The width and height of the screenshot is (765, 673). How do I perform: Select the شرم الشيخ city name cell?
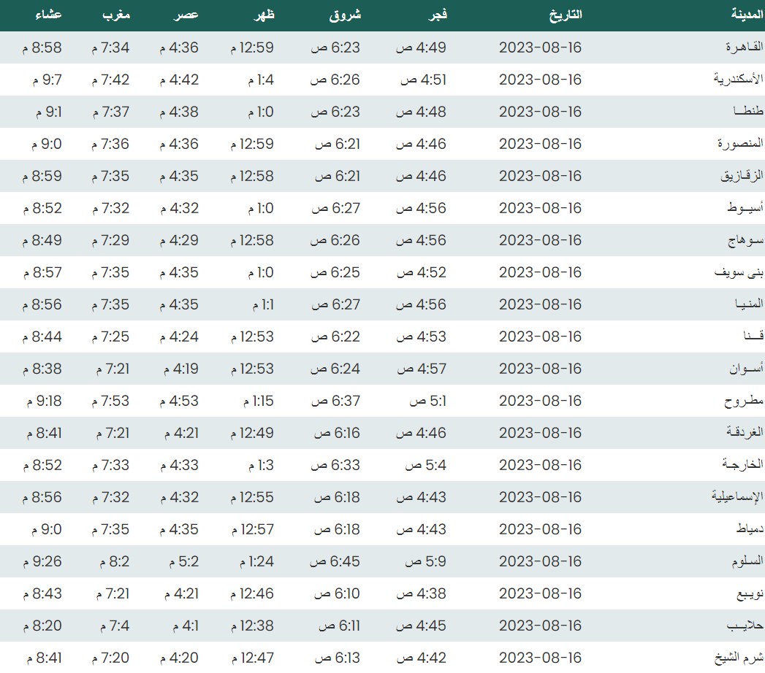coord(739,658)
